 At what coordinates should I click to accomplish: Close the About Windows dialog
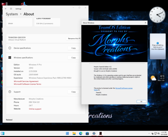145,23
